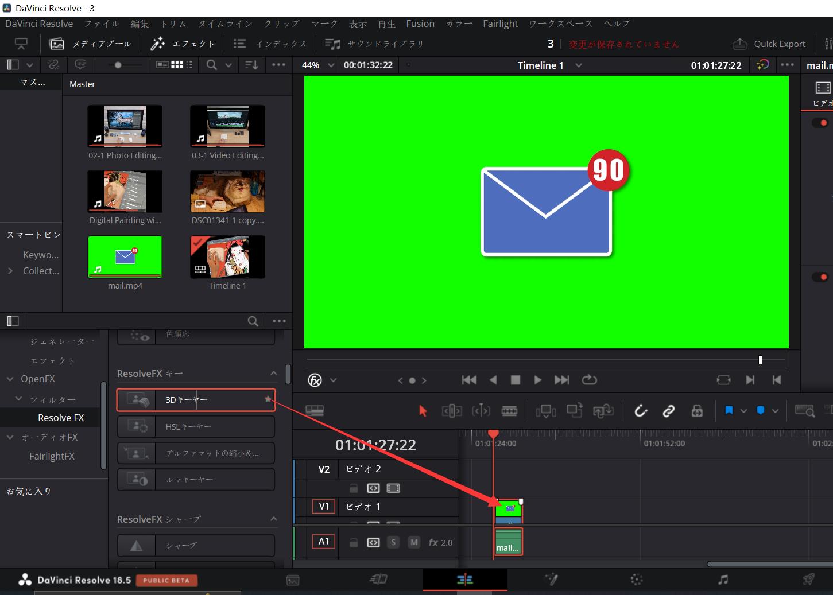Open the Fairlight page music icon

(x=723, y=580)
